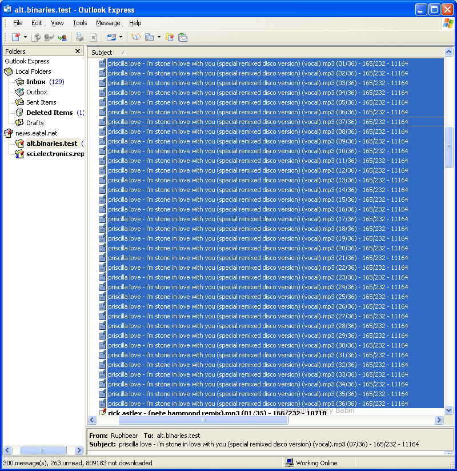Click the Inbox folder icon
457x471 pixels.
[19, 82]
